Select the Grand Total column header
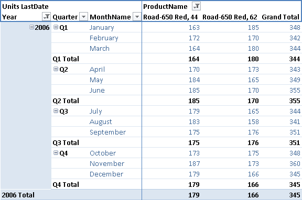The width and height of the screenshot is (302, 200). pos(281,17)
